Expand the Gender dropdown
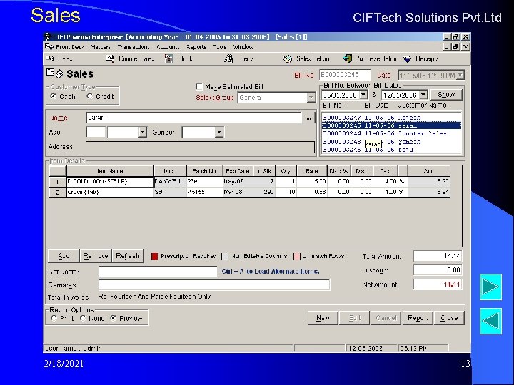The image size is (514, 385). tap(219, 133)
